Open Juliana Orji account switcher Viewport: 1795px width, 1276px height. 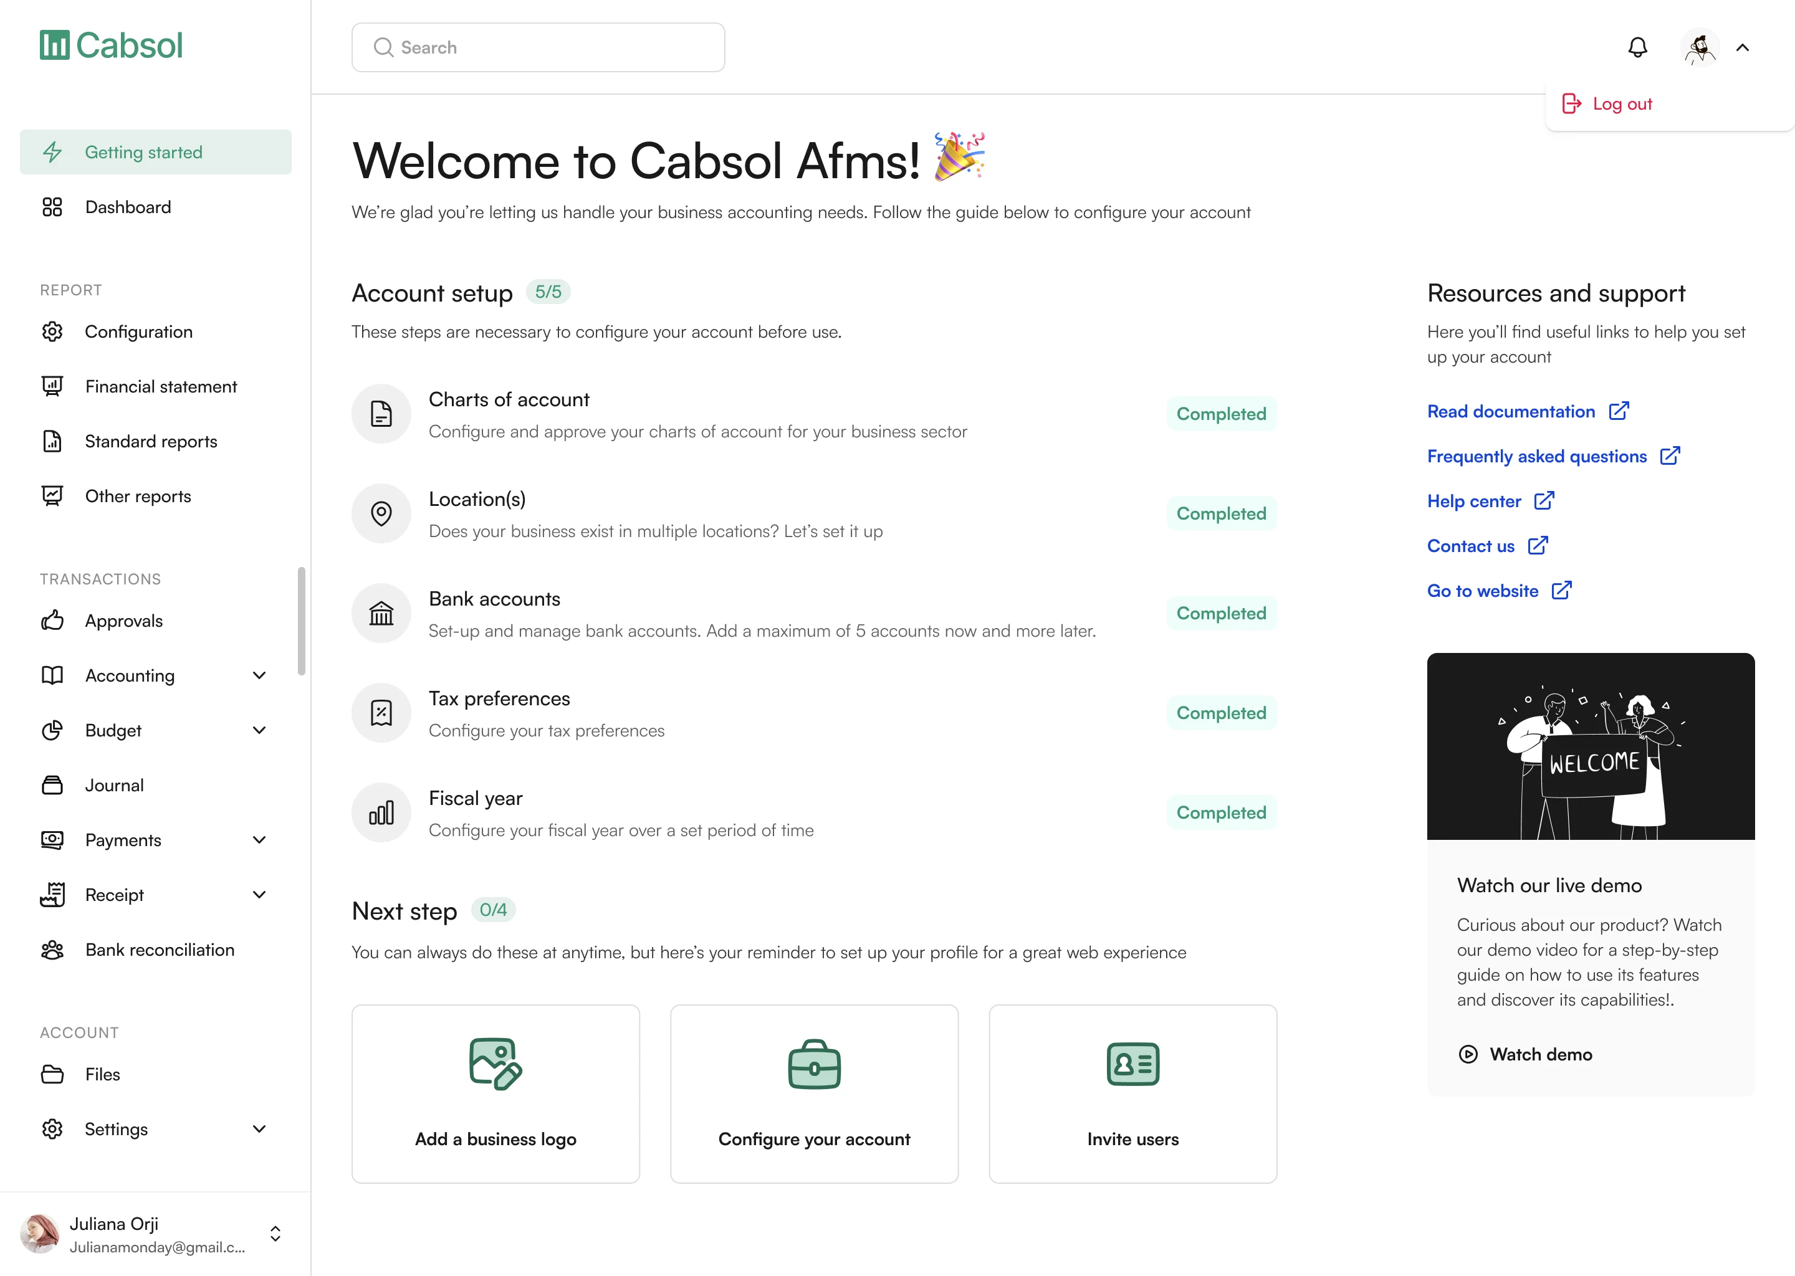pyautogui.click(x=275, y=1234)
